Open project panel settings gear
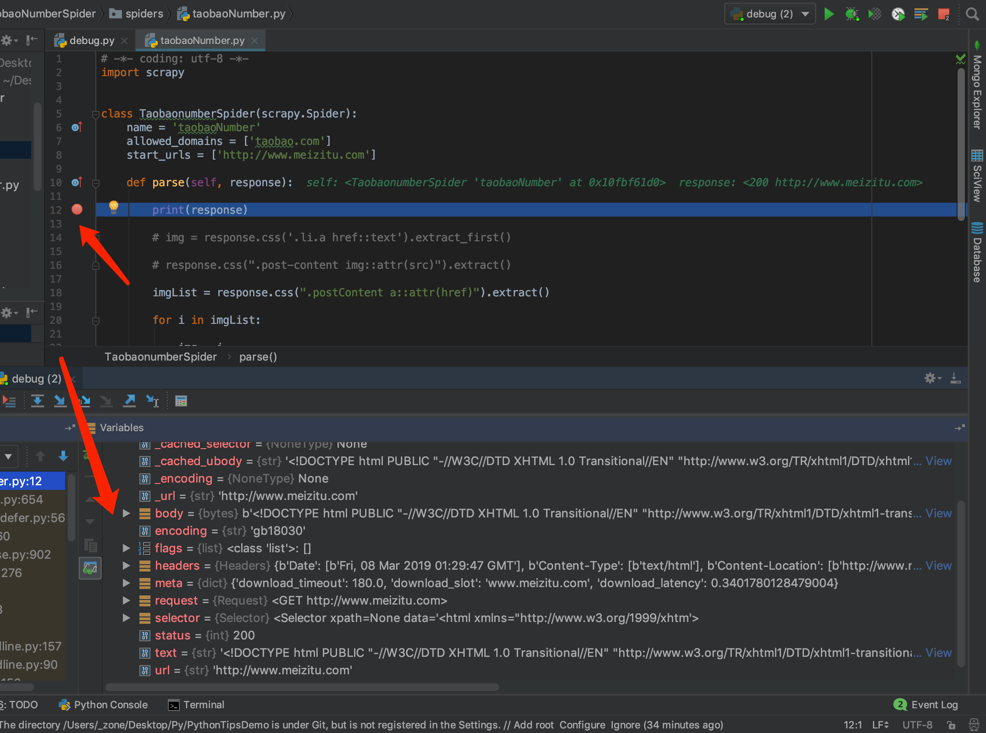Image resolution: width=986 pixels, height=733 pixels. pos(9,41)
